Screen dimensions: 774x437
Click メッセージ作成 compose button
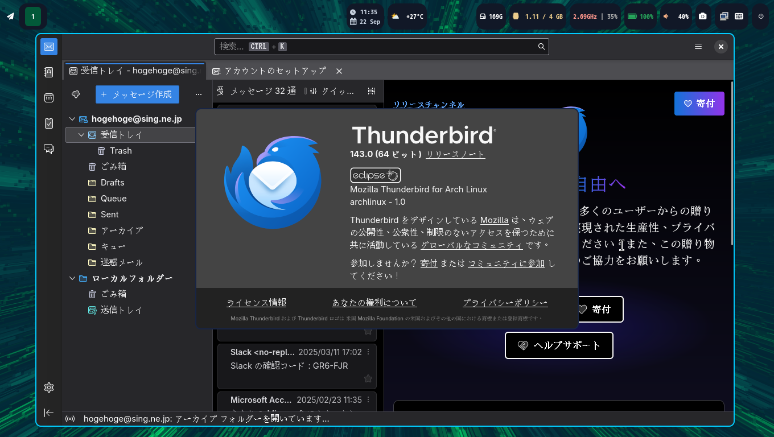pos(137,94)
